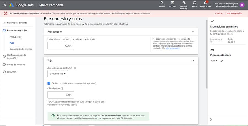Edit daily budget with pencil icon

pyautogui.click(x=222, y=61)
